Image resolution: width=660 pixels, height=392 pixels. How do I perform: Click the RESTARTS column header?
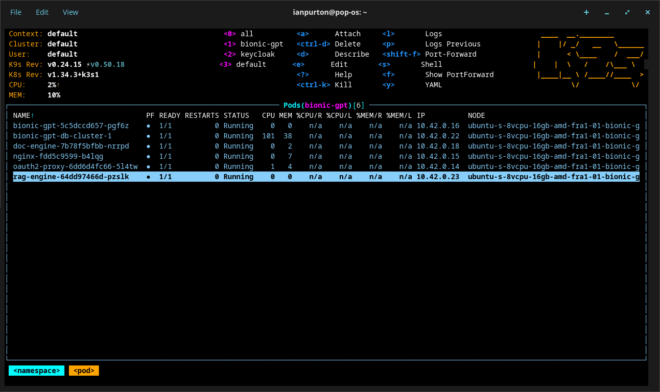(202, 115)
